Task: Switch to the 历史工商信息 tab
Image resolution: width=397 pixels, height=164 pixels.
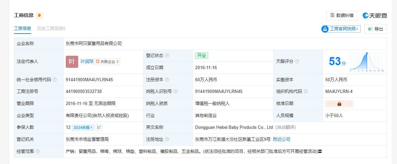Action: pyautogui.click(x=51, y=28)
